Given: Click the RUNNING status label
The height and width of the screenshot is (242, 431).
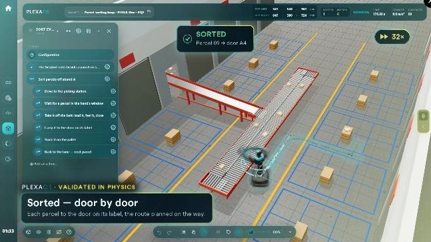Looking at the screenshot, I should click(361, 13).
